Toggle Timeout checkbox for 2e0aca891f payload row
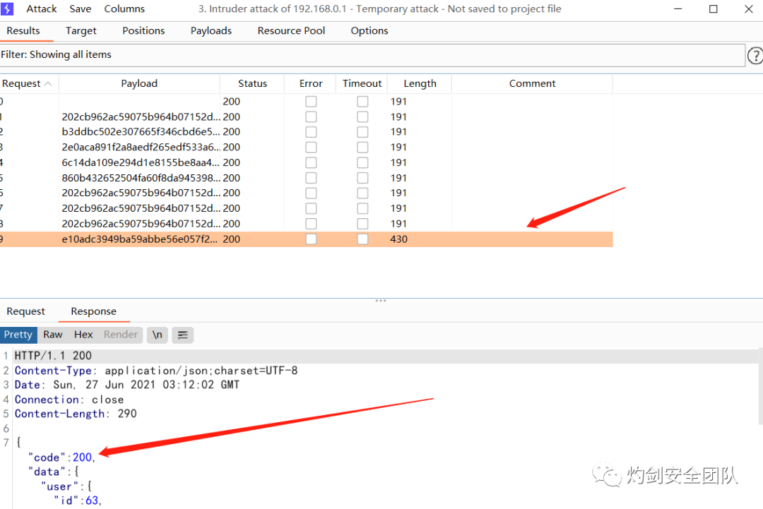 pyautogui.click(x=362, y=148)
